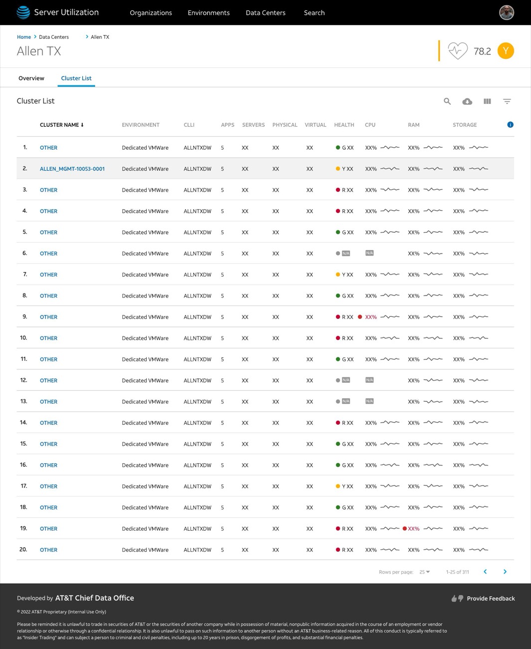531x649 pixels.
Task: Sort by Physical column header
Action: pos(285,125)
